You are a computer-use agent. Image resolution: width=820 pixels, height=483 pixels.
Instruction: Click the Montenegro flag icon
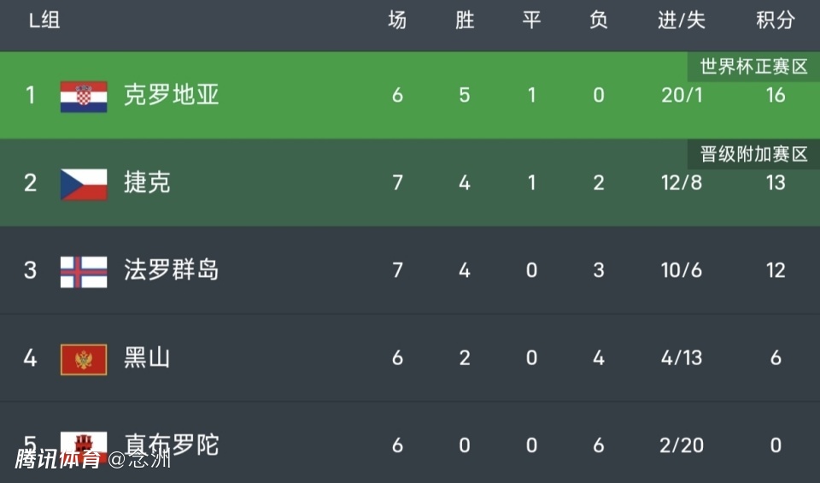pyautogui.click(x=84, y=358)
